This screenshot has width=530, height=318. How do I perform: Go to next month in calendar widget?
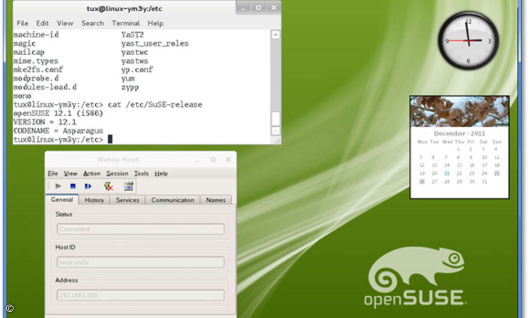tap(492, 133)
